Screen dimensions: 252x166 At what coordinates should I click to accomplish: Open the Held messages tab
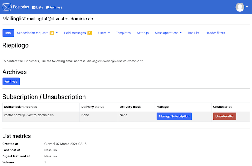coord(75,33)
